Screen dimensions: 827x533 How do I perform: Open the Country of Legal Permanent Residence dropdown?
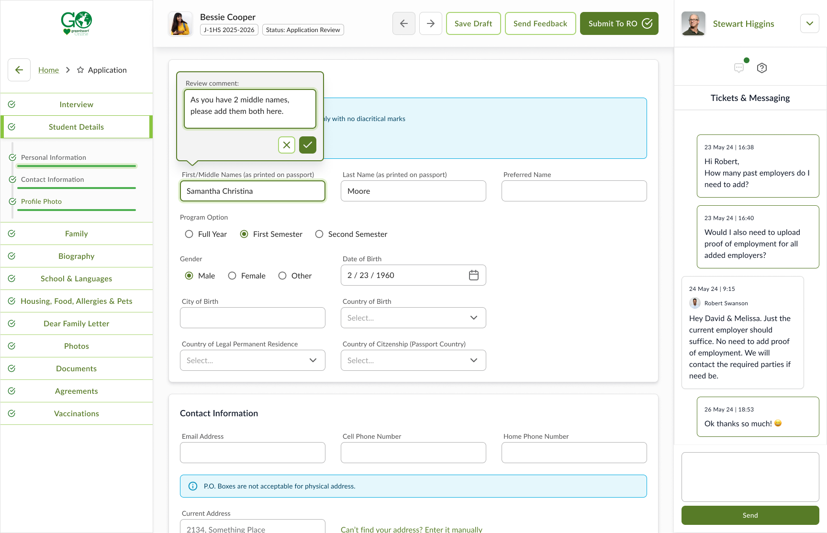253,360
